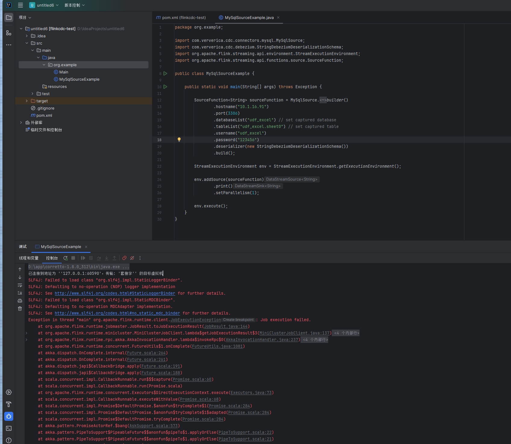This screenshot has height=444, width=511.
Task: Open the Build hammer tool window
Action: coord(9,404)
